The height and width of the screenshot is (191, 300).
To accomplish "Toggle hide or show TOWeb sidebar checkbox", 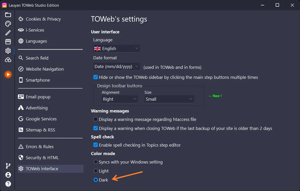I will click(96, 77).
